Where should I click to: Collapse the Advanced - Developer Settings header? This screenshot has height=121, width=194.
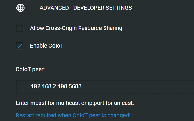pos(86,8)
